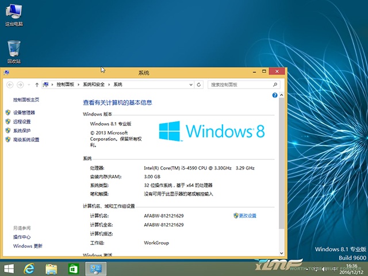Open 设备管理器 from the sidebar

(x=24, y=113)
